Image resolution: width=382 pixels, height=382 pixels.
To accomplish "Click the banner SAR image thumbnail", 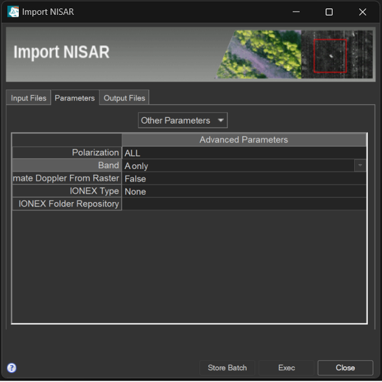I will (x=337, y=54).
